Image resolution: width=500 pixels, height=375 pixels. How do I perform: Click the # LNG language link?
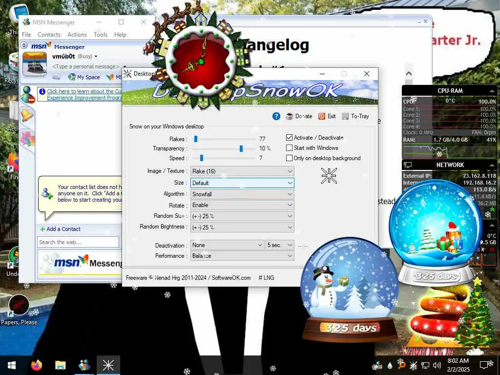[x=266, y=278]
